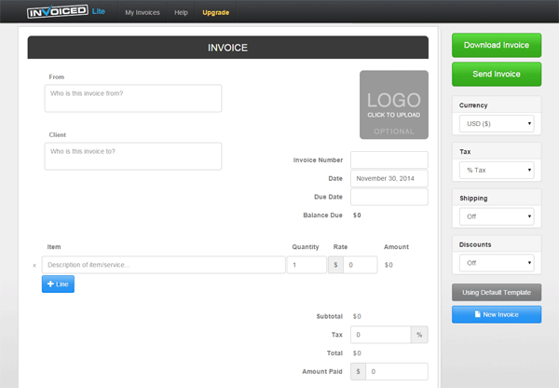Click the Quantity field showing 1
The height and width of the screenshot is (388, 559).
(307, 265)
